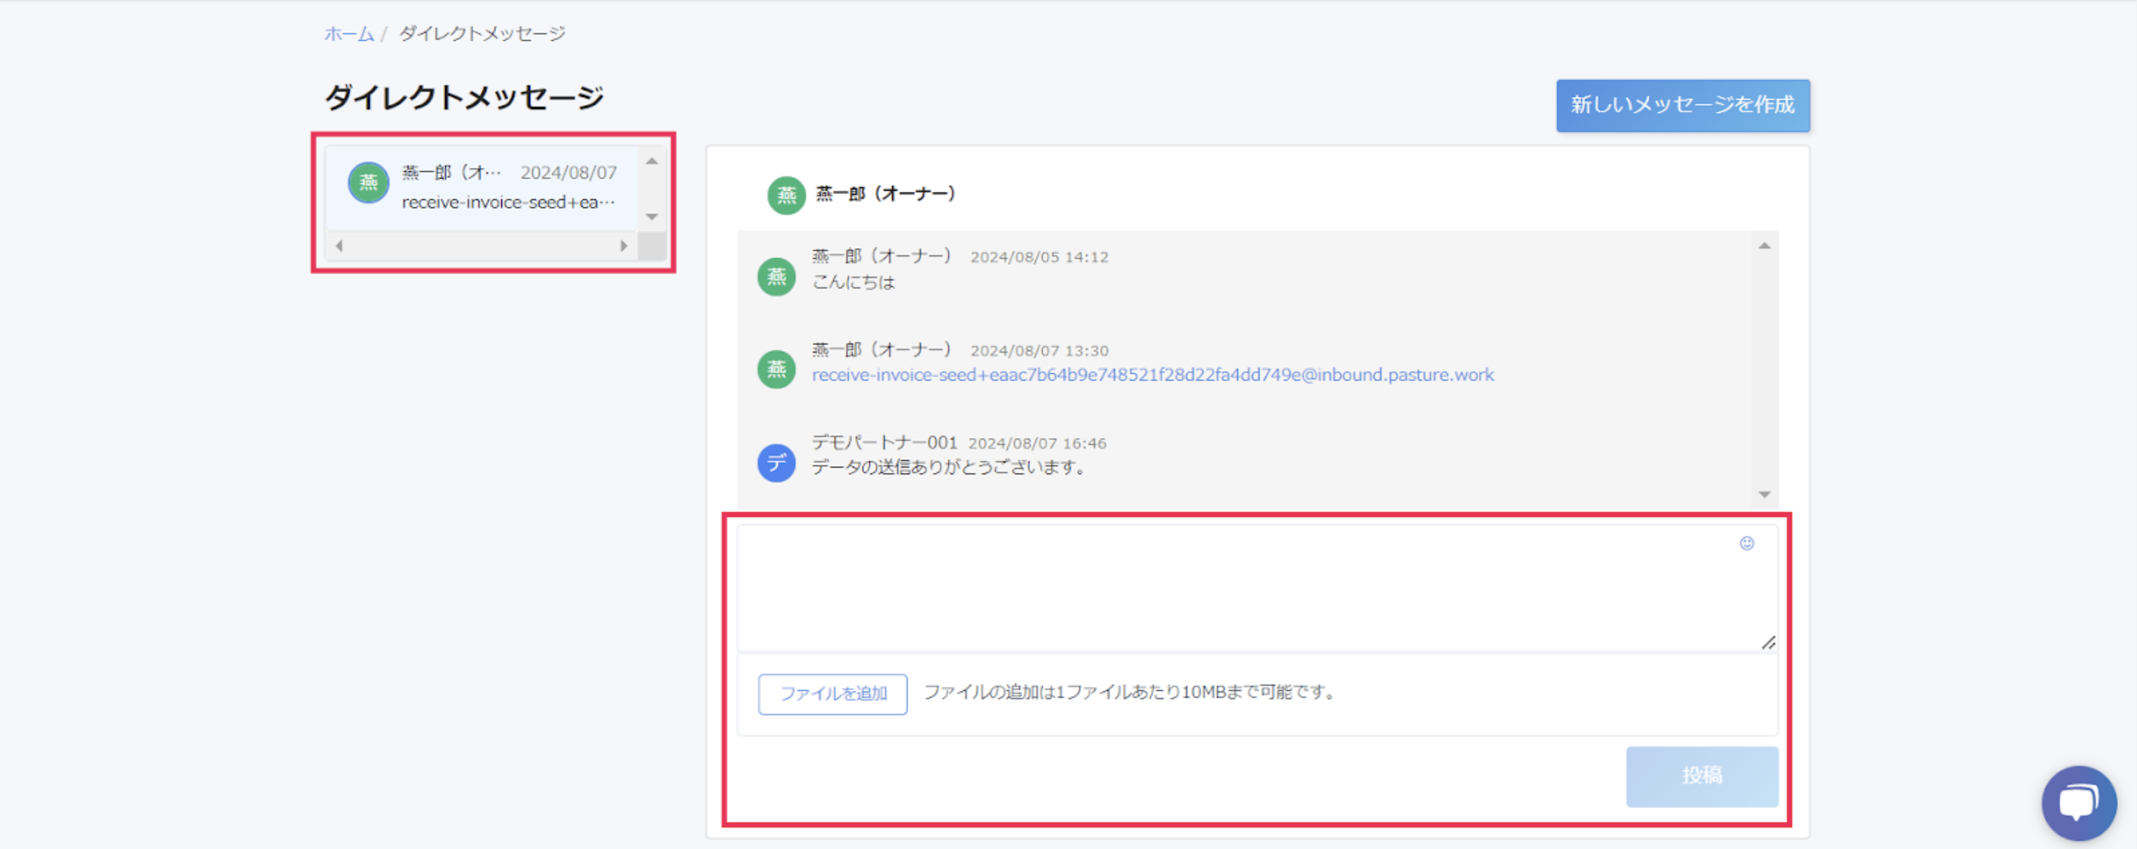The height and width of the screenshot is (849, 2137).
Task: Open the chat support bubble widget
Action: (2078, 803)
